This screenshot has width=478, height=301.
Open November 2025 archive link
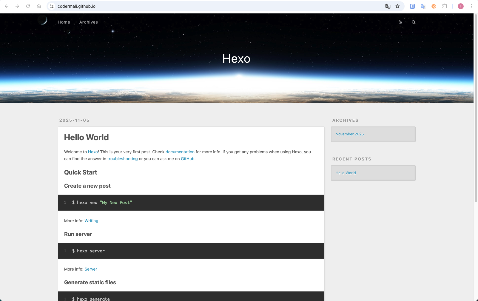350,134
